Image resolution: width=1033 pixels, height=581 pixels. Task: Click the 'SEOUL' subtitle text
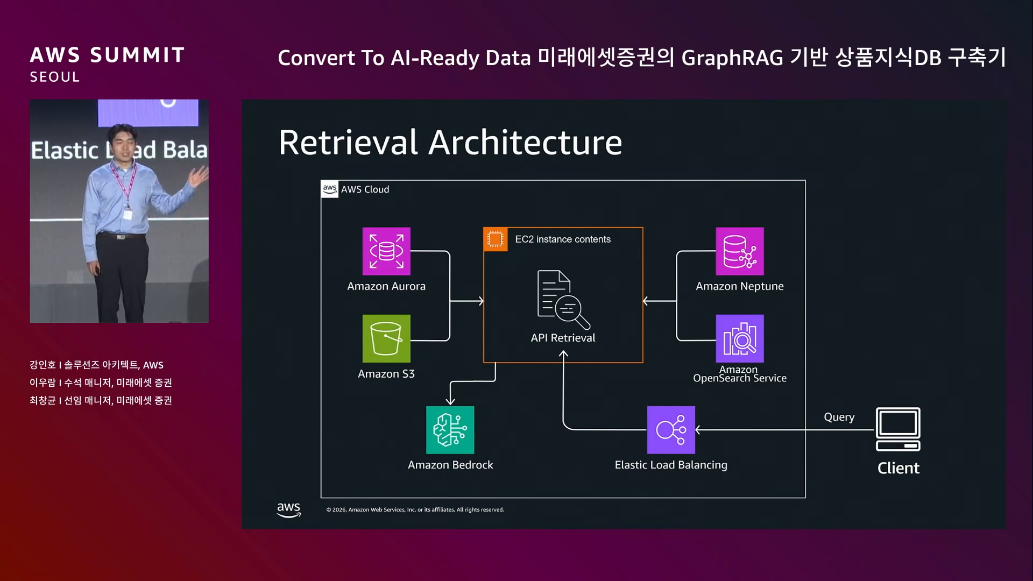[55, 77]
